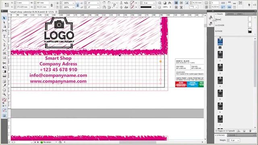
Task: Click the Quick Apply lightning icon
Action: (249, 5)
